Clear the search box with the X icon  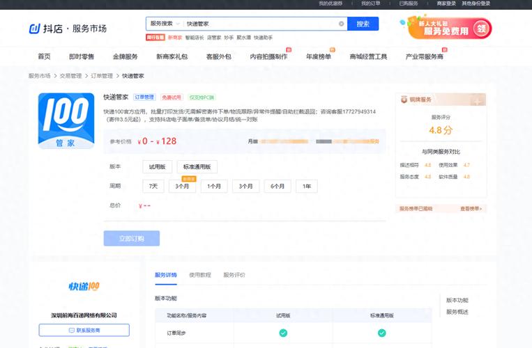[x=342, y=24]
